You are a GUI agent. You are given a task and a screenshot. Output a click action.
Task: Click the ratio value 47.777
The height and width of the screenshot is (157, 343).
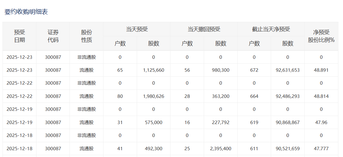pos(321,149)
